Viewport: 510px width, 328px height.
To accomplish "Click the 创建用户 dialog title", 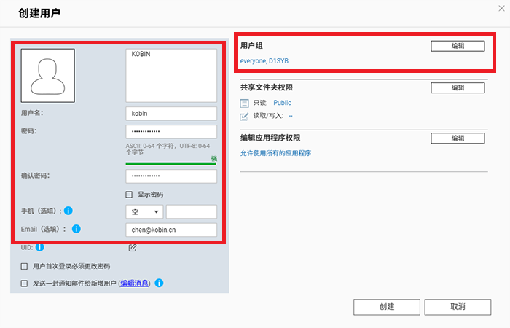I will pyautogui.click(x=39, y=13).
